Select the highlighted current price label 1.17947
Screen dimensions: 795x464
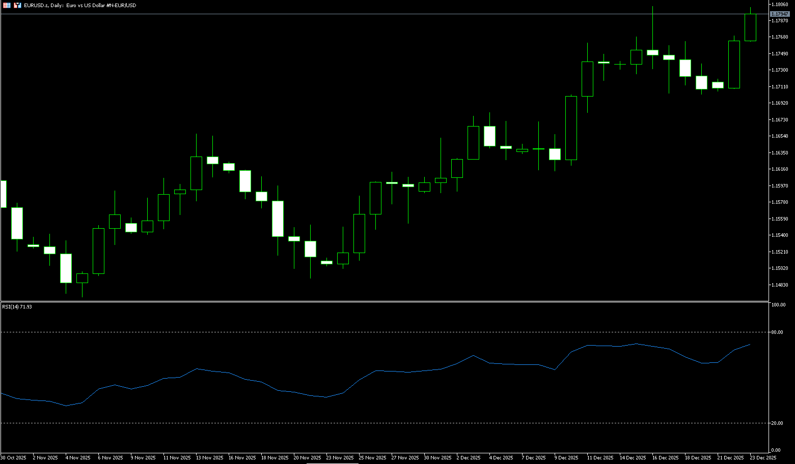[780, 14]
